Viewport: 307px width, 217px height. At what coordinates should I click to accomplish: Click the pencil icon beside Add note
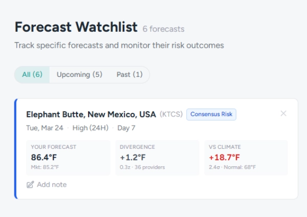pyautogui.click(x=30, y=185)
